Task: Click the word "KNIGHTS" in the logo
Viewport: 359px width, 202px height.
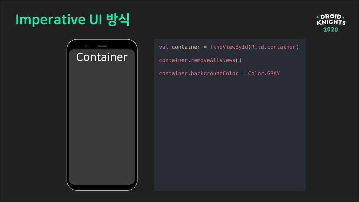Action: (x=331, y=23)
